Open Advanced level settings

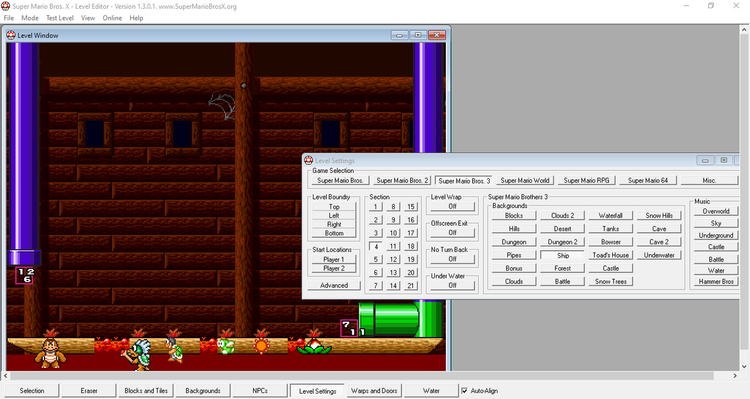pos(334,285)
